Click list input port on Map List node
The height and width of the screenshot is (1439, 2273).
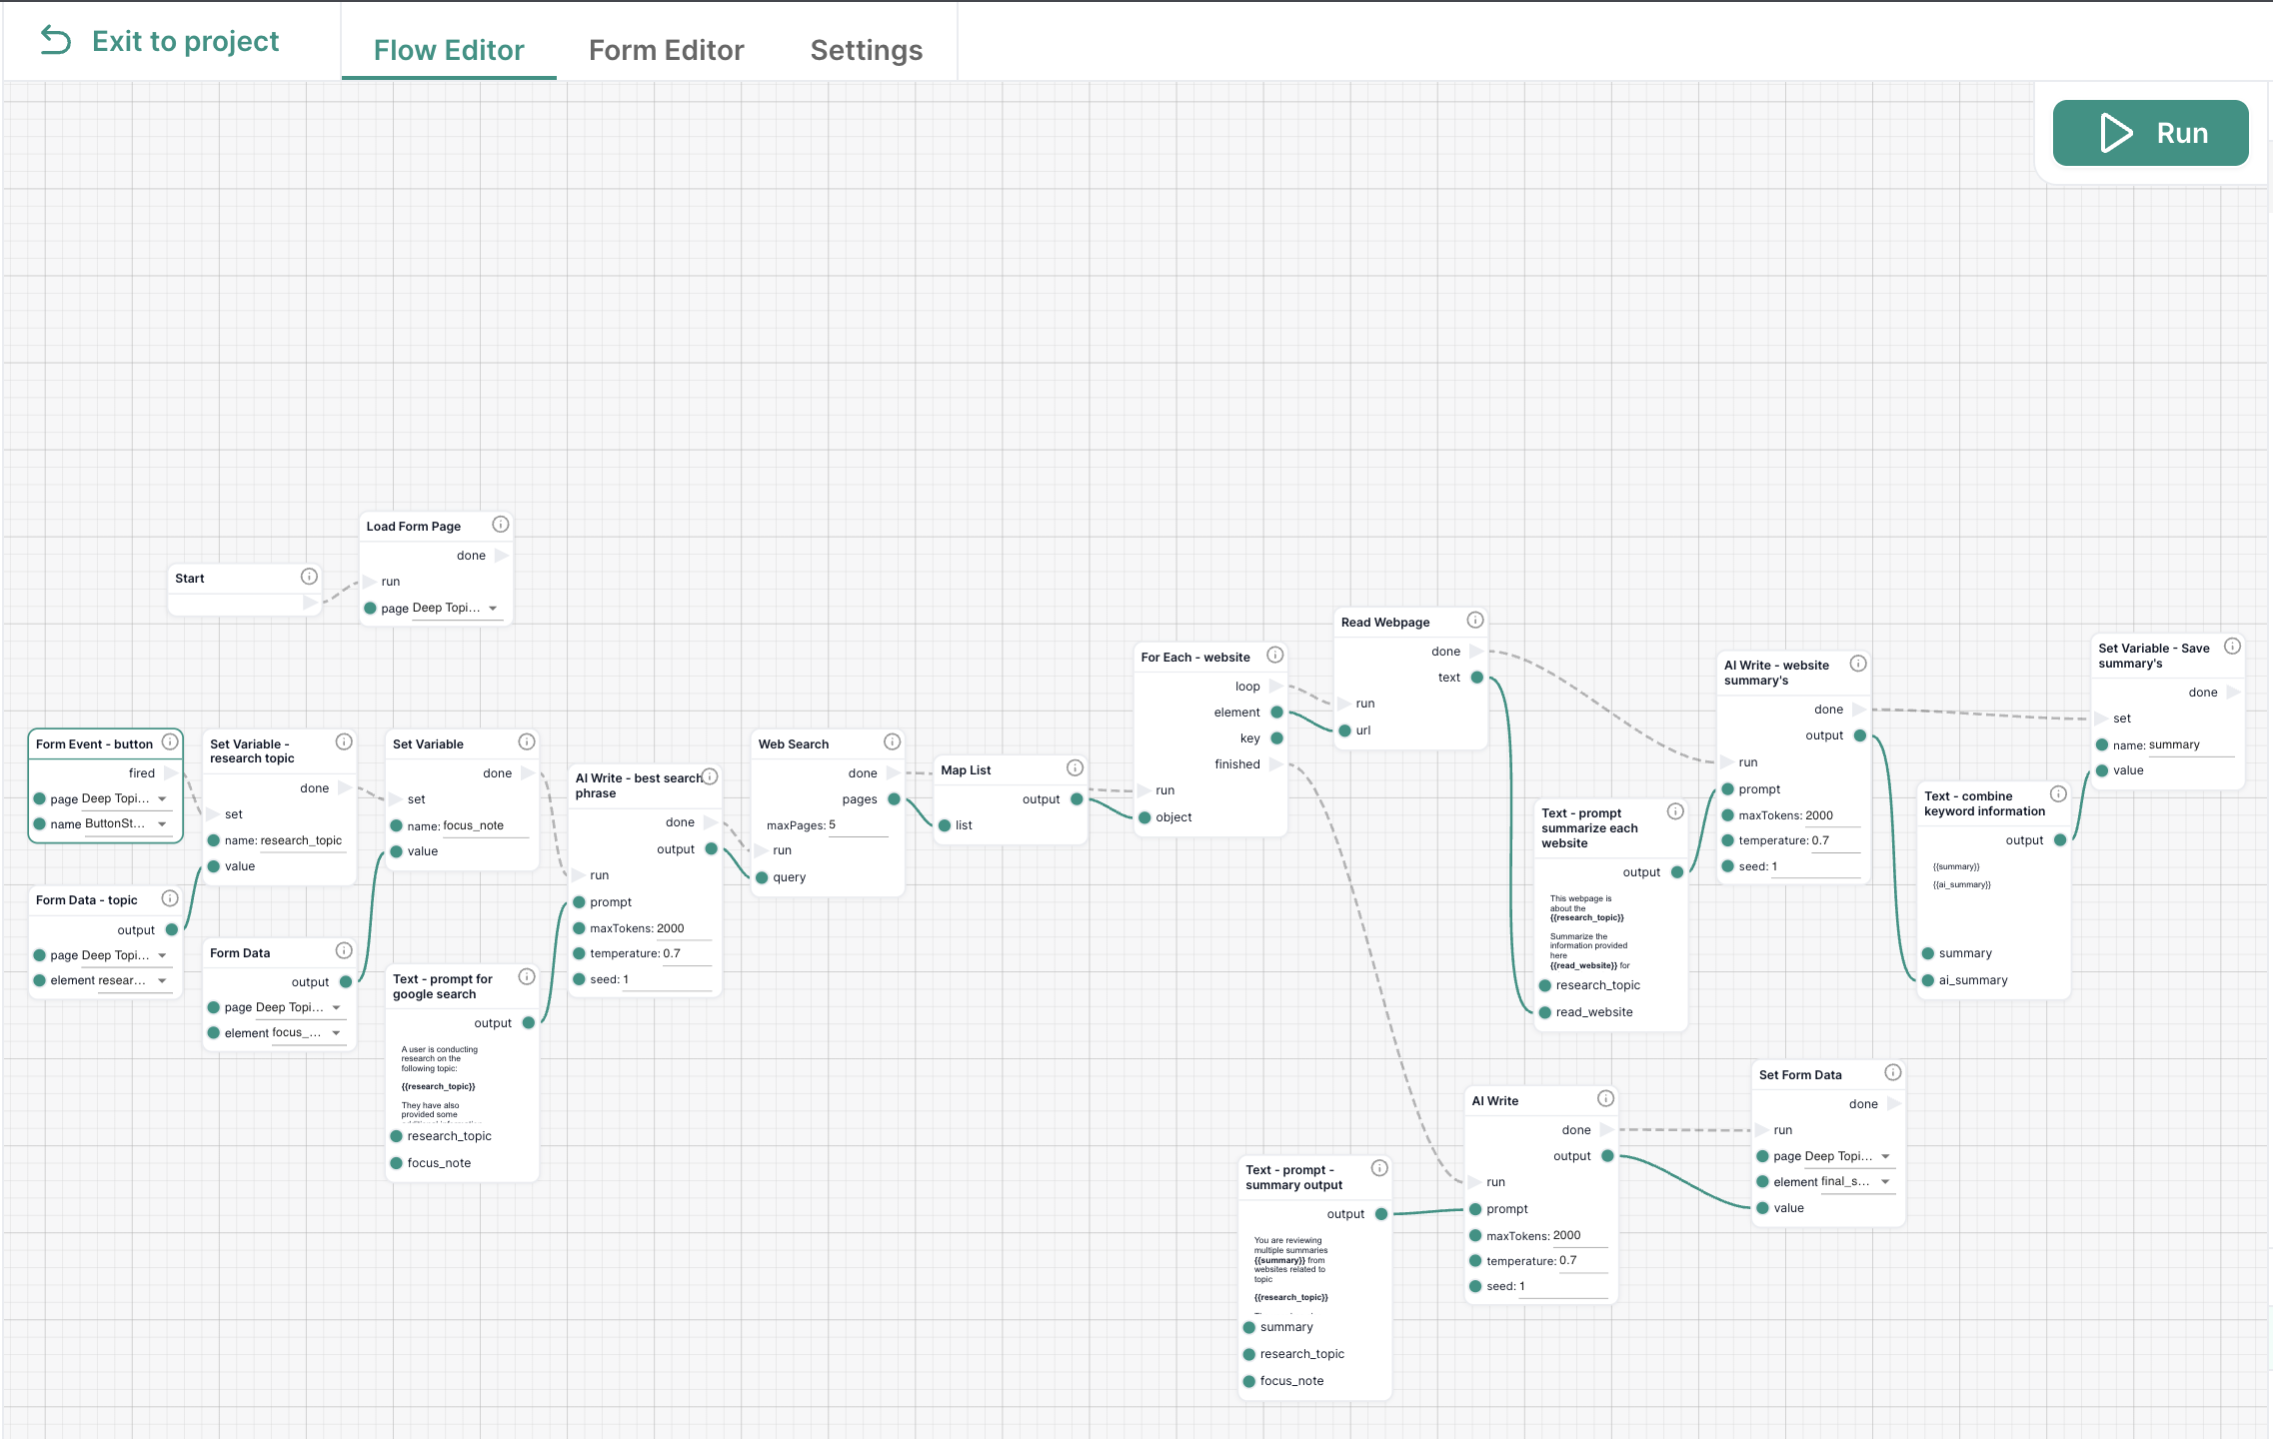click(x=945, y=824)
